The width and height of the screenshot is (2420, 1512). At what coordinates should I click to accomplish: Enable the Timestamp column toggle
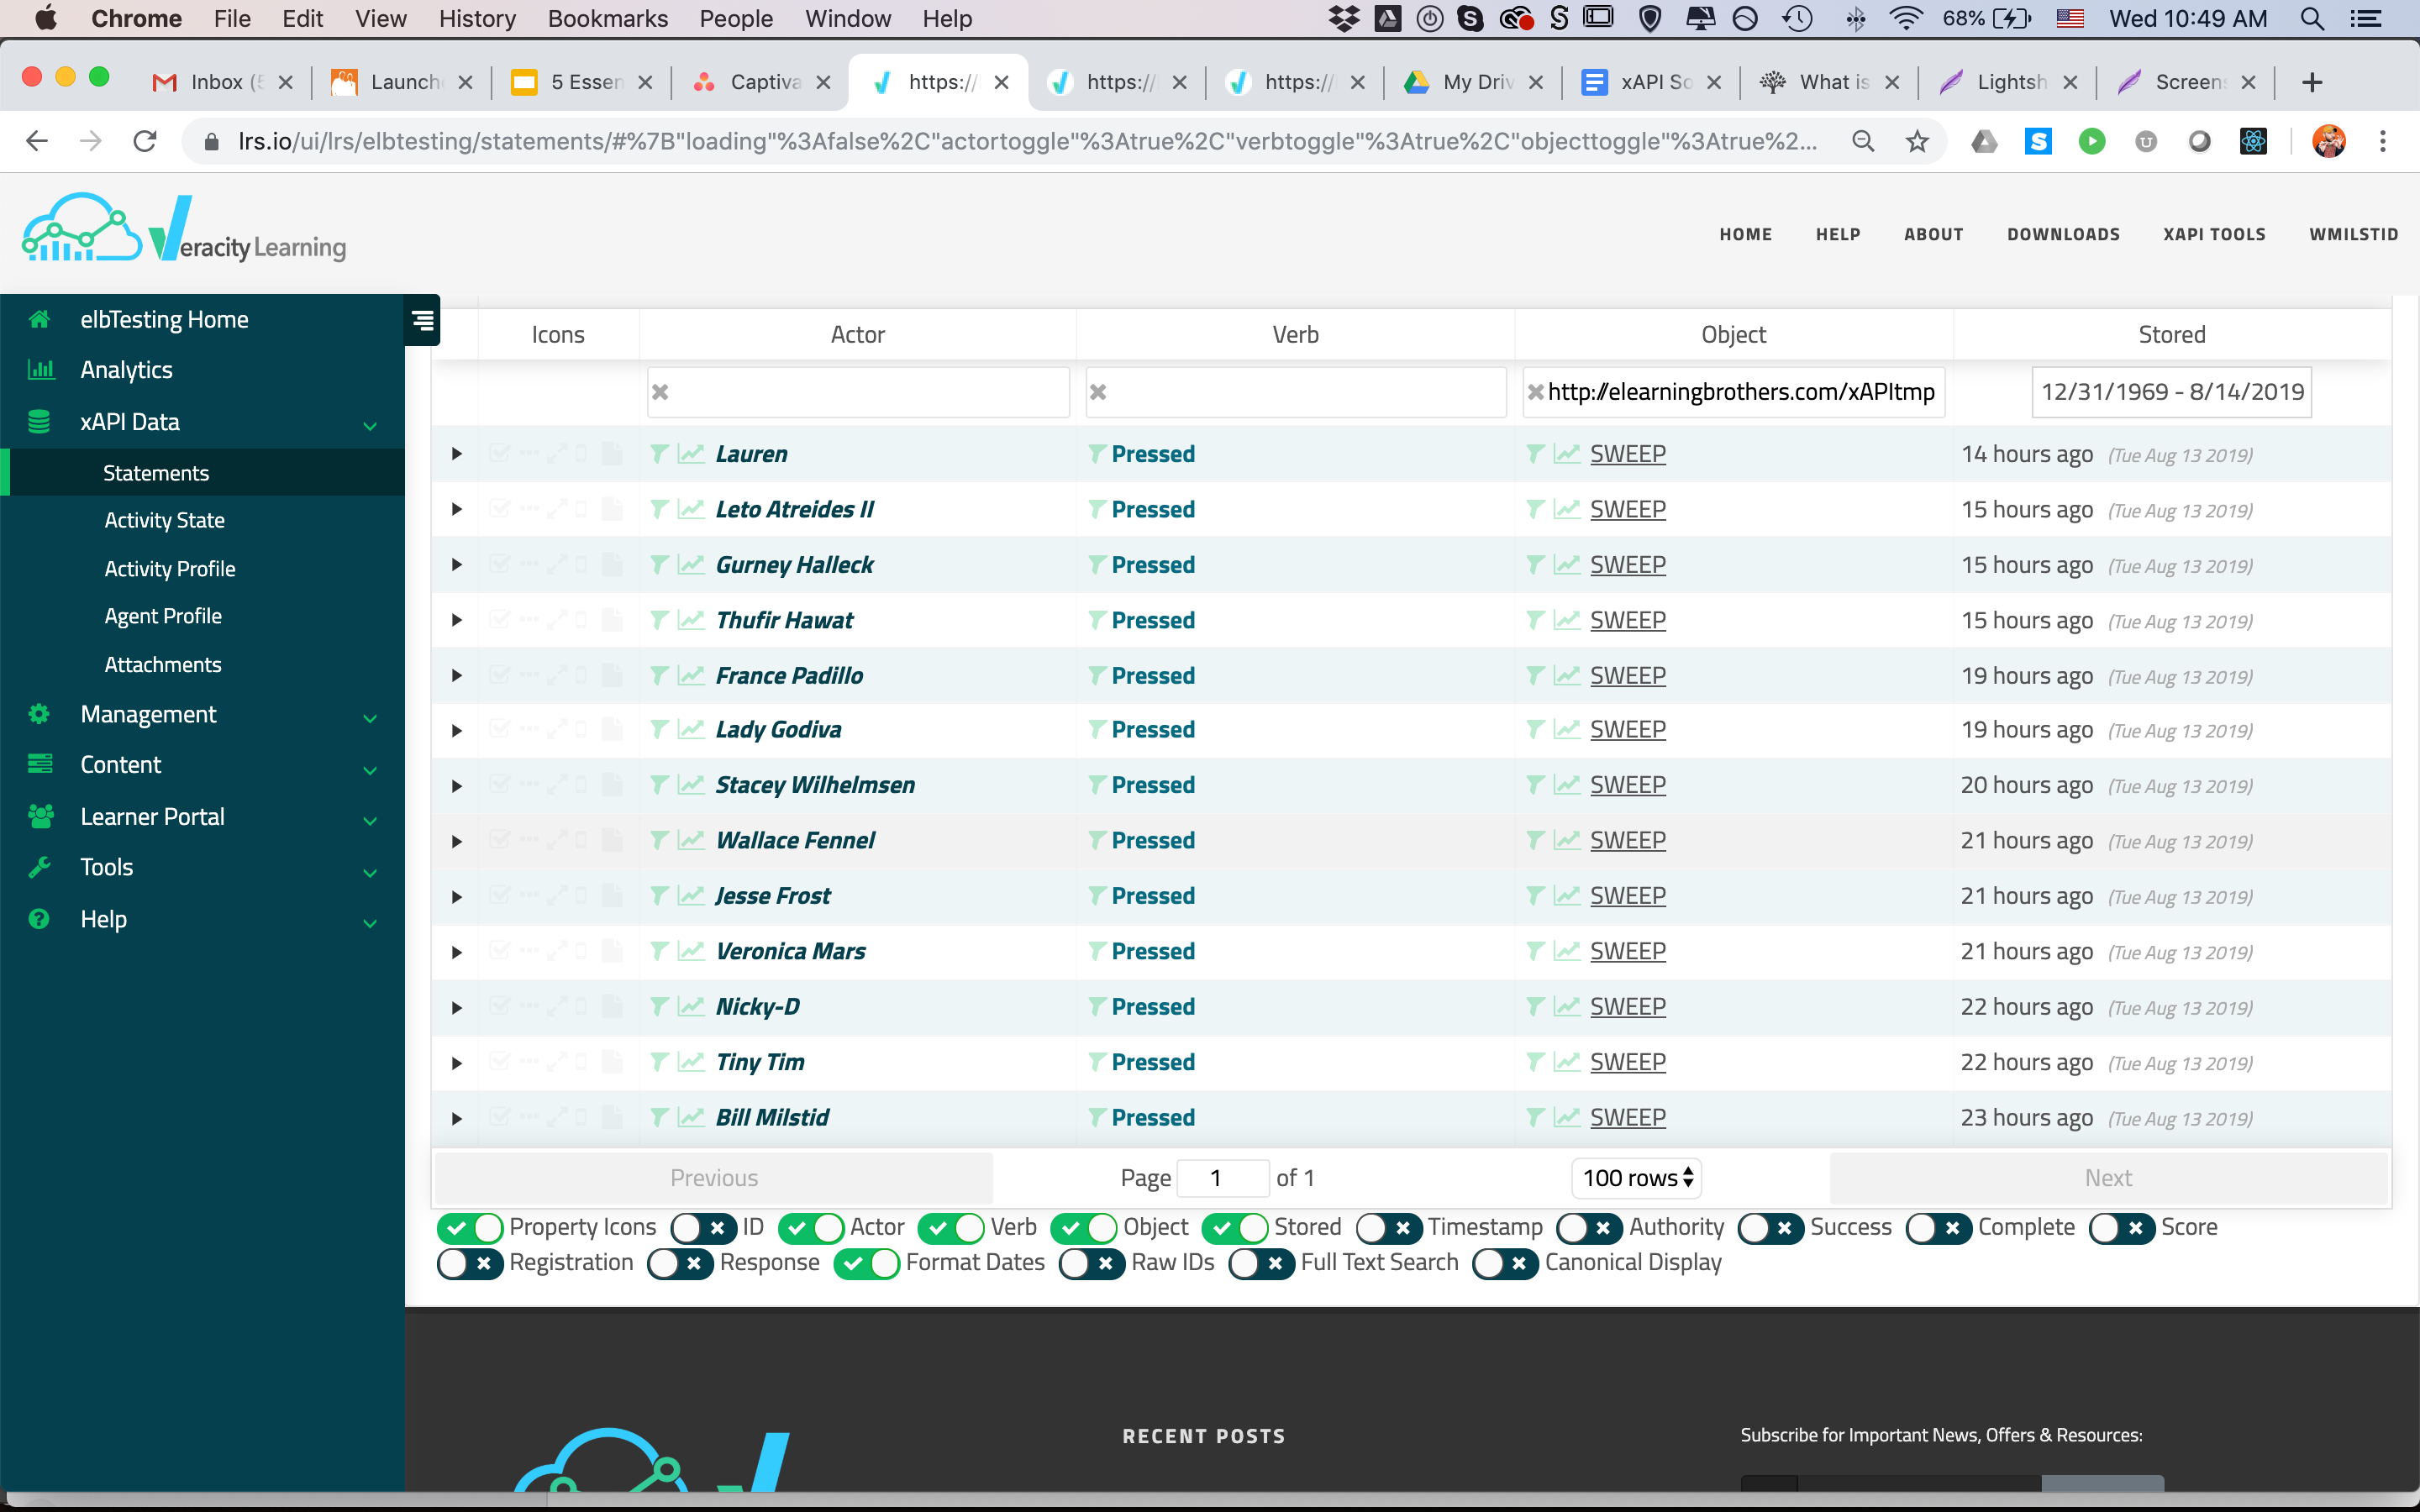[1388, 1227]
